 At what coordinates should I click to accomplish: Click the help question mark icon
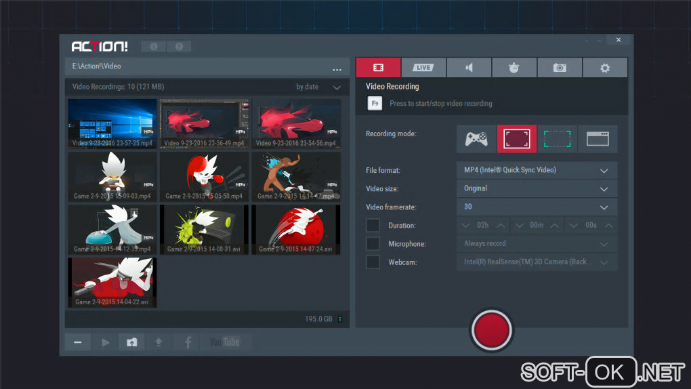[179, 46]
